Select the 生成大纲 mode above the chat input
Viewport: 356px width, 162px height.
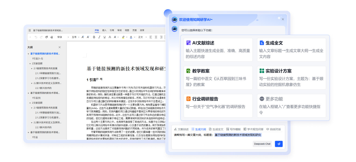pyautogui.click(x=199, y=129)
